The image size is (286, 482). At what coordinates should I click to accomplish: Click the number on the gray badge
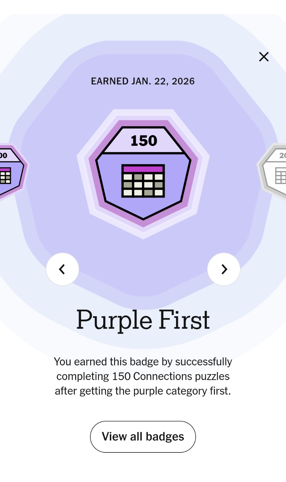click(x=282, y=155)
